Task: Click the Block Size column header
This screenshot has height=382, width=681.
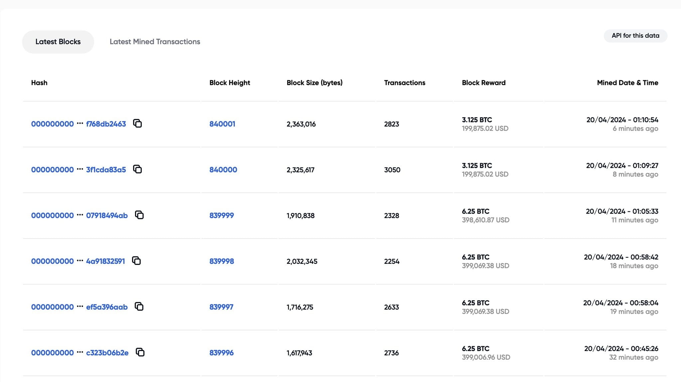Action: (314, 83)
